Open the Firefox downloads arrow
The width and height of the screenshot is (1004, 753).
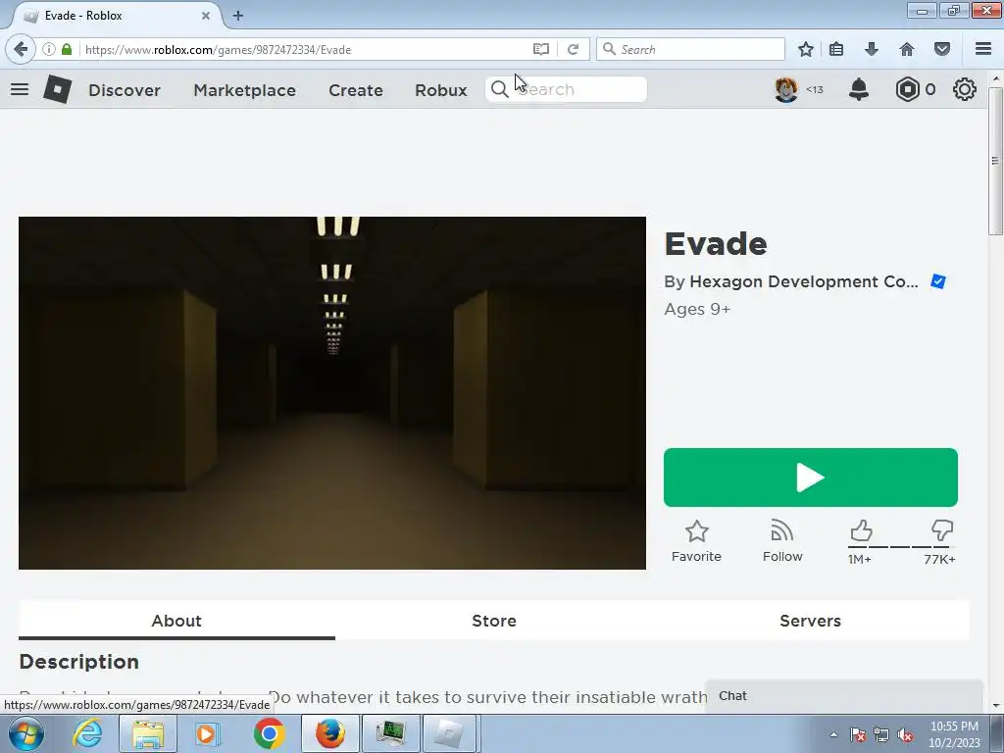871,49
